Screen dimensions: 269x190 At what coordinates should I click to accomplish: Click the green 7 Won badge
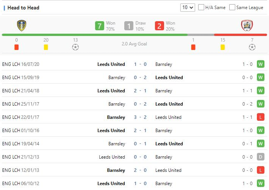[x=100, y=26]
